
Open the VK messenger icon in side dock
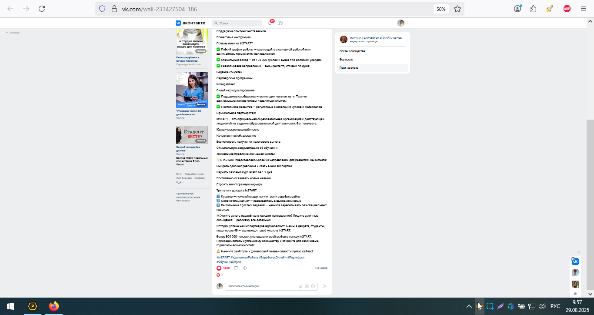click(575, 261)
